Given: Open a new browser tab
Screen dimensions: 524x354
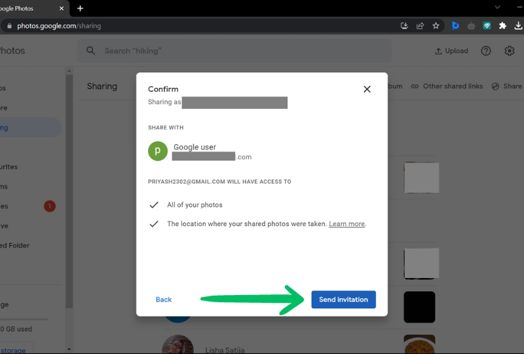Looking at the screenshot, I should click(x=80, y=9).
